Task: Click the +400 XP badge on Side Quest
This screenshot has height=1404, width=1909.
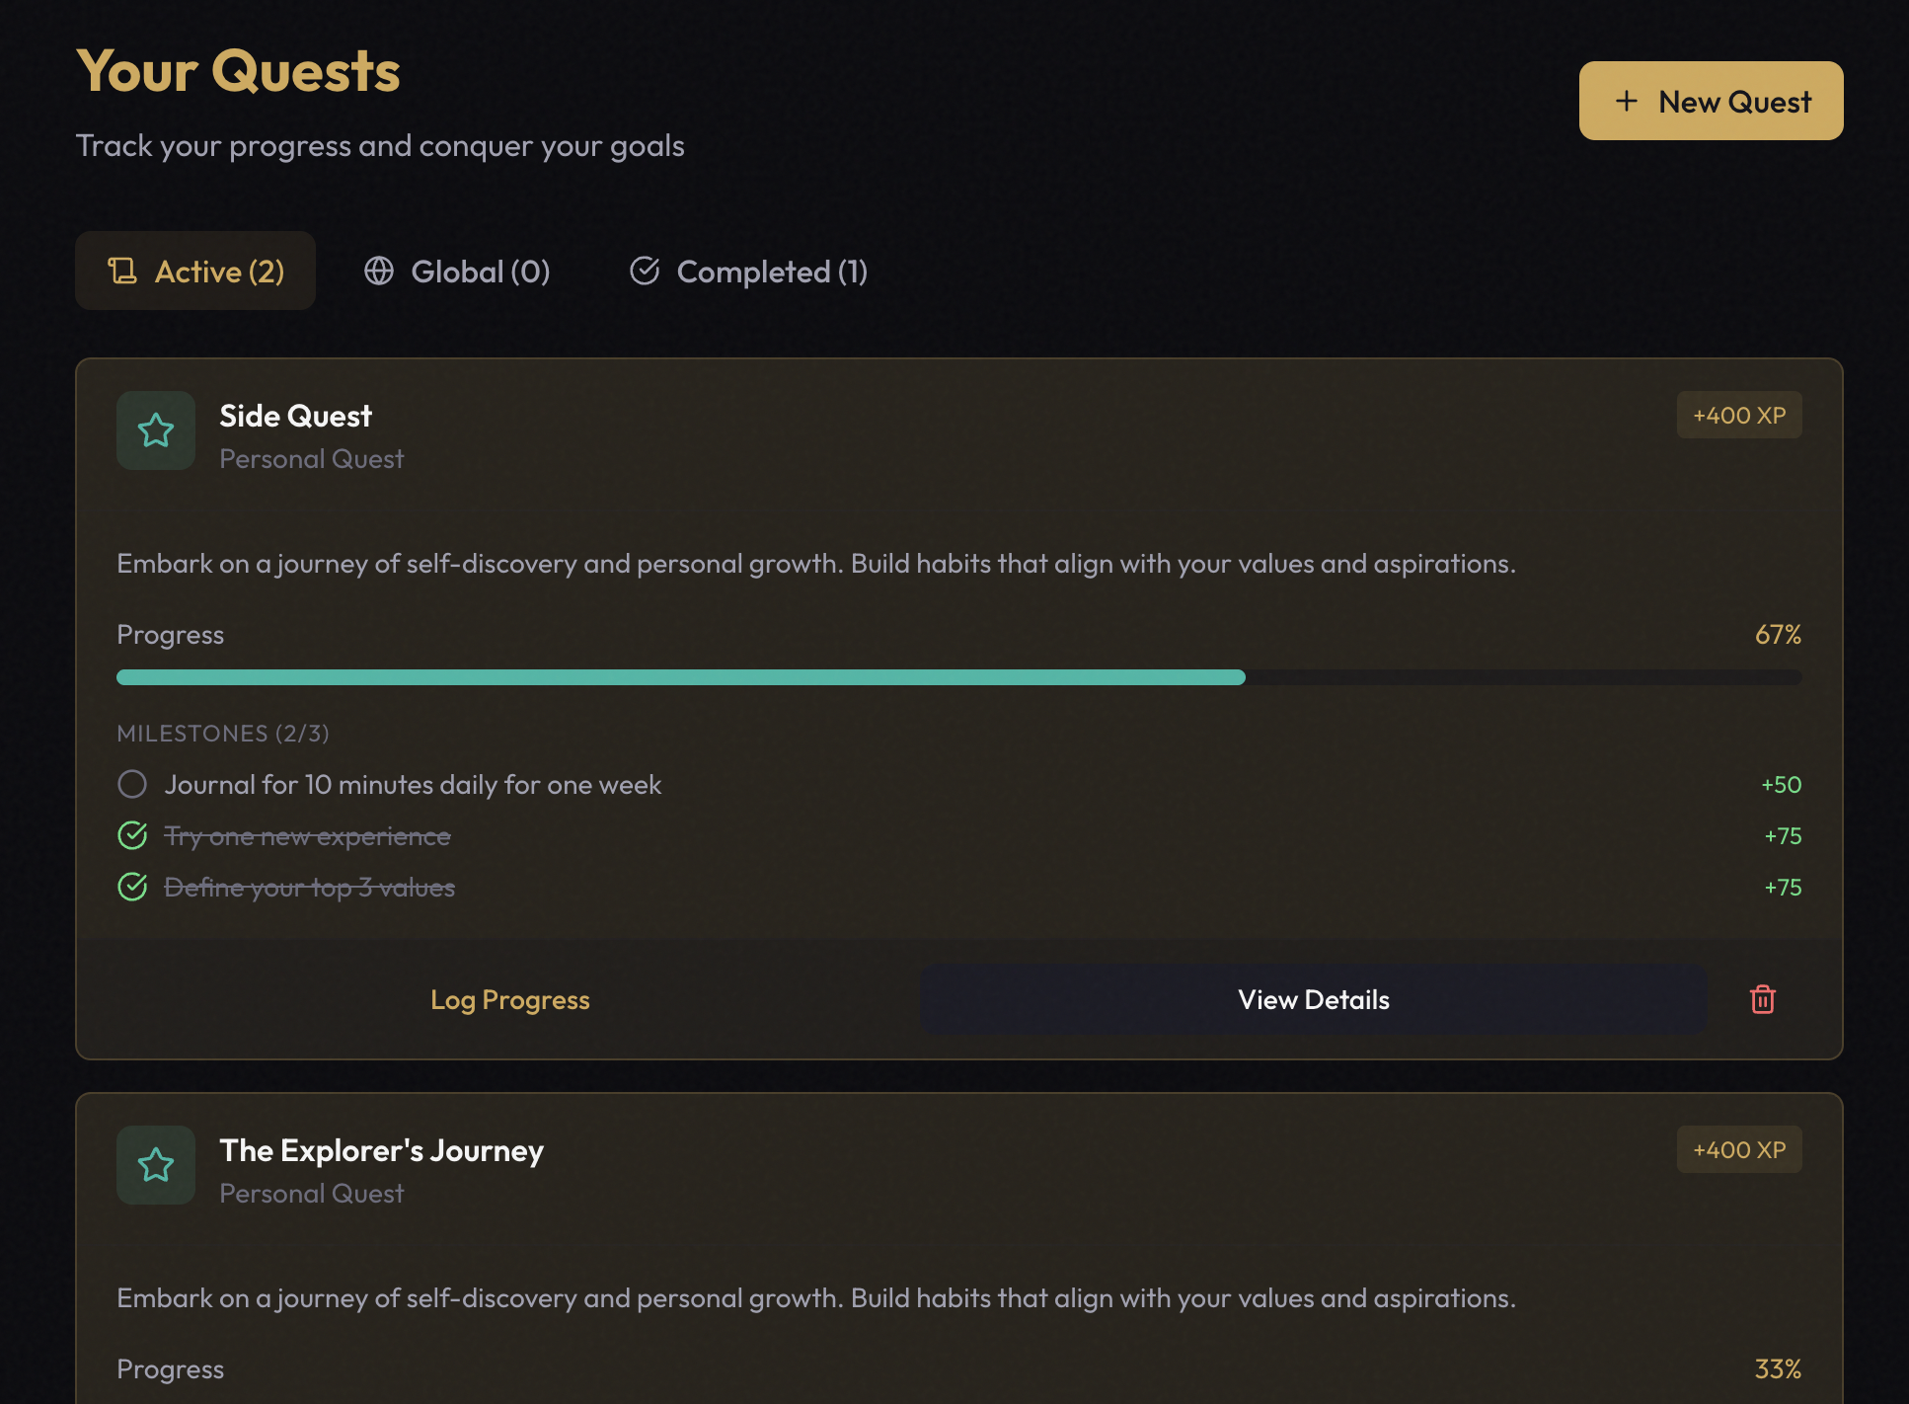Action: point(1738,415)
